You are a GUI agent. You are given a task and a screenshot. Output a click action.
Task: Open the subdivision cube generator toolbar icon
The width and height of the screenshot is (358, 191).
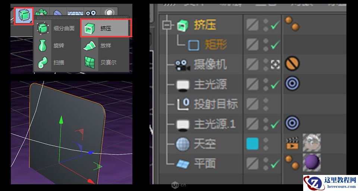coord(24,16)
